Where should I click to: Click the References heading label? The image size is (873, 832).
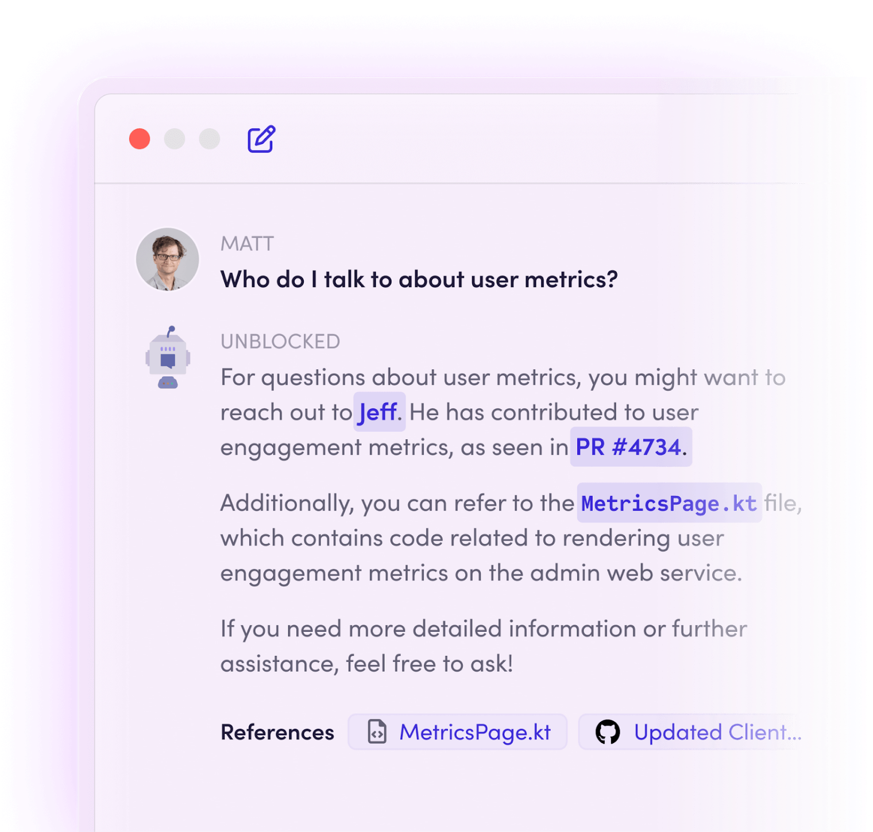[x=277, y=733]
